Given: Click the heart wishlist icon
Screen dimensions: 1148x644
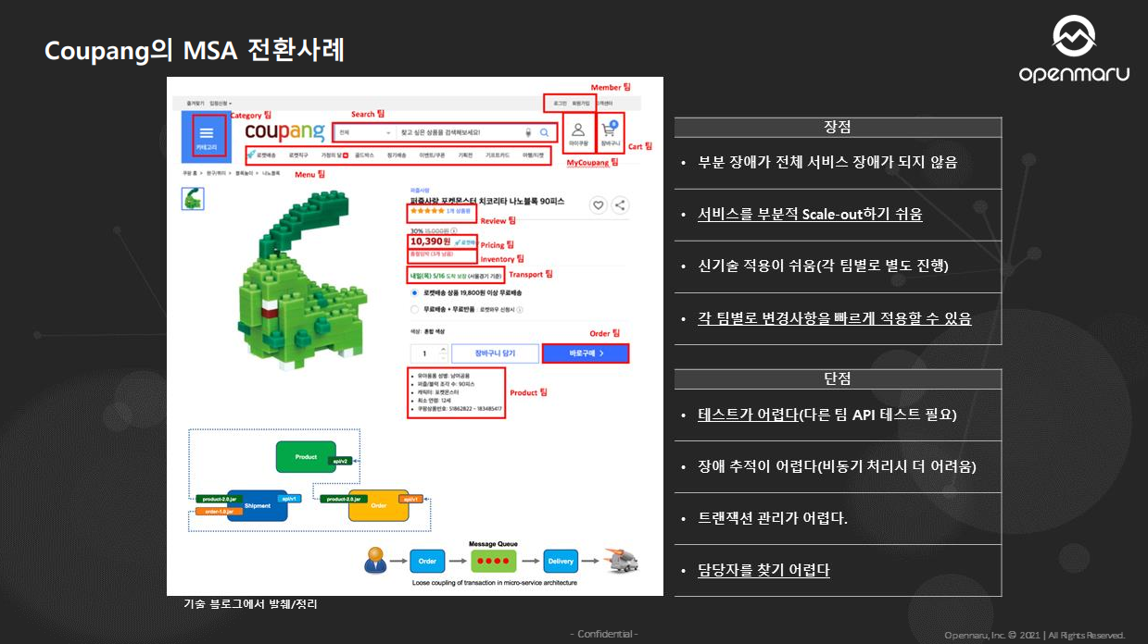Looking at the screenshot, I should (599, 205).
